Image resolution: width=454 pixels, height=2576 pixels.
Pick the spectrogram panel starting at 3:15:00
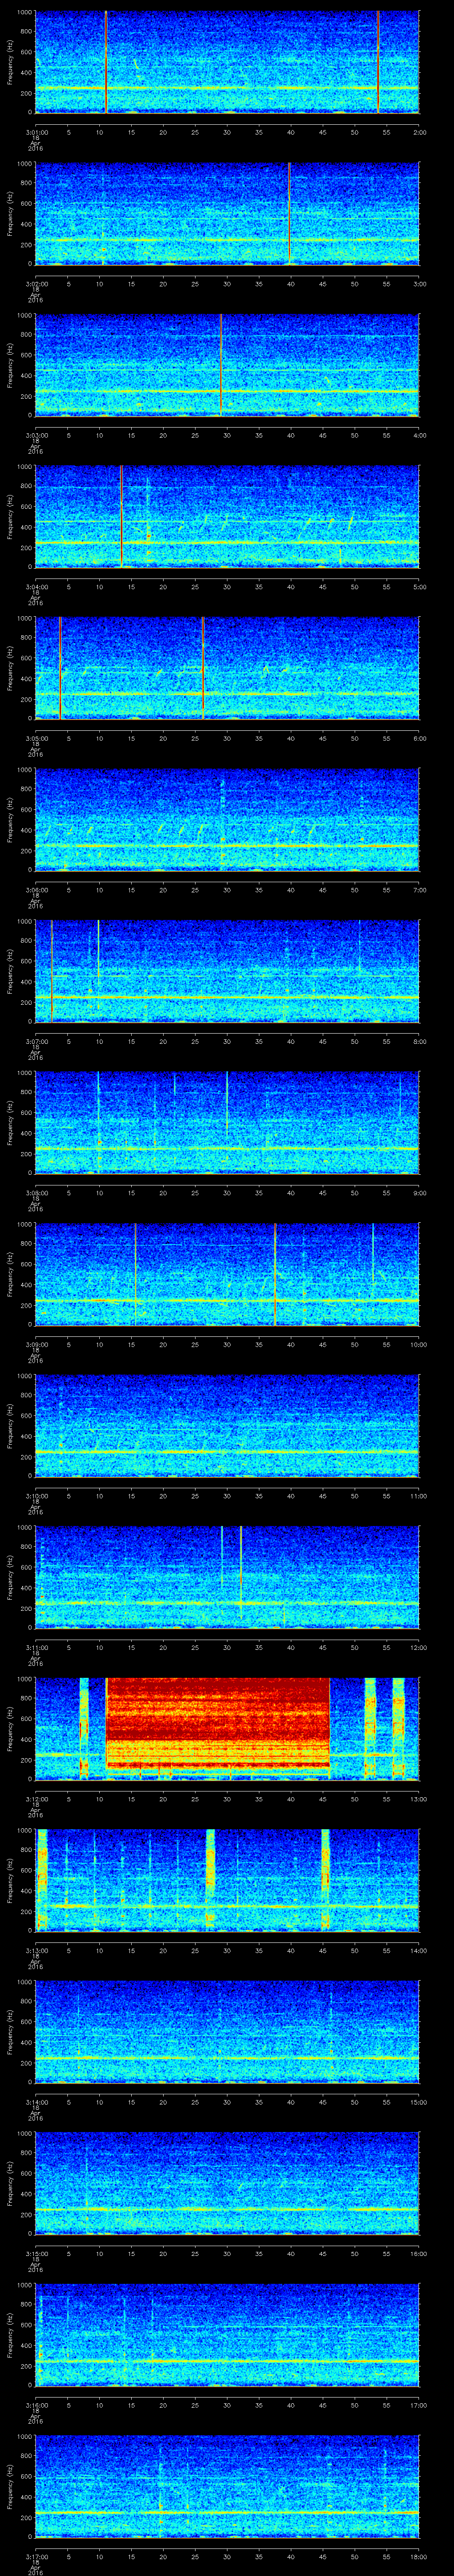(227, 2183)
